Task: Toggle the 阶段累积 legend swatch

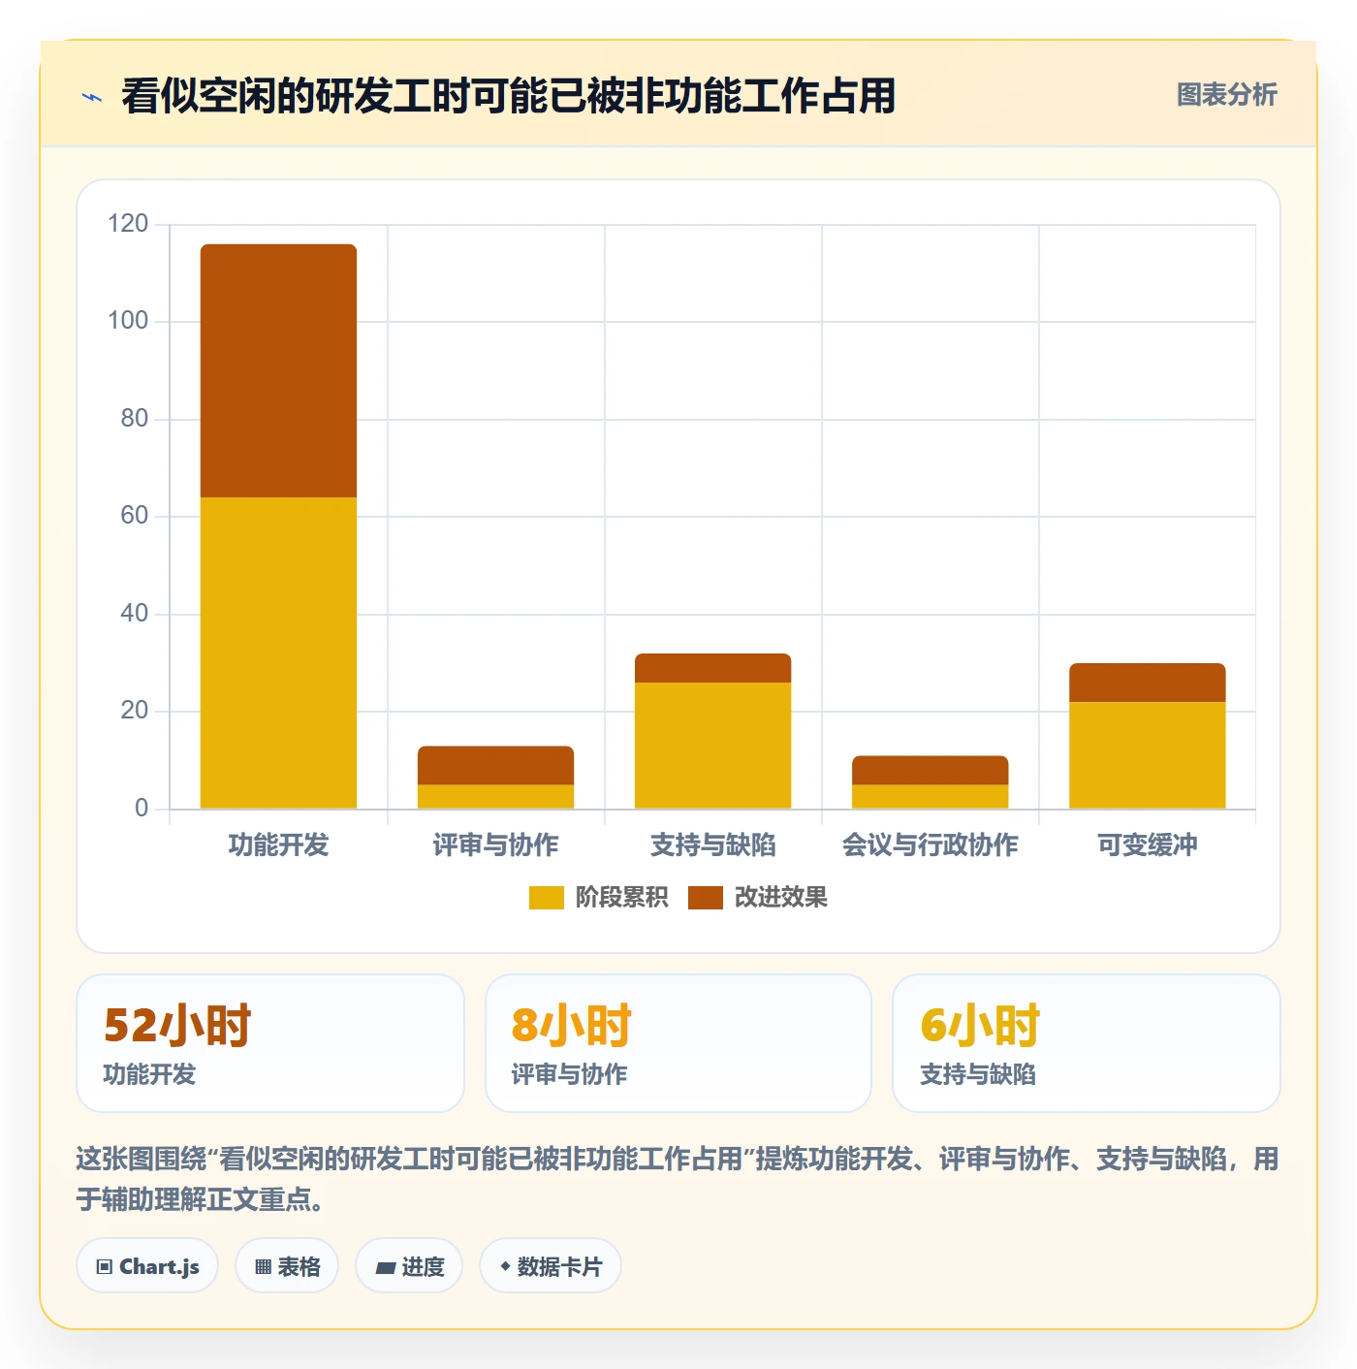Action: 546,898
